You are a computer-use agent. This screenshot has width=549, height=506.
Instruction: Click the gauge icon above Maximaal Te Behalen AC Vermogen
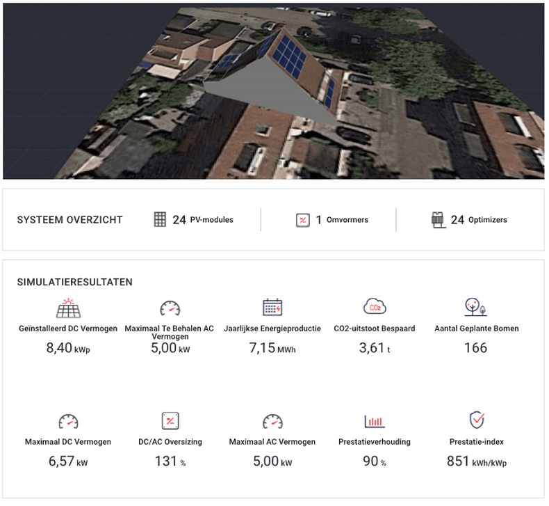pyautogui.click(x=170, y=309)
